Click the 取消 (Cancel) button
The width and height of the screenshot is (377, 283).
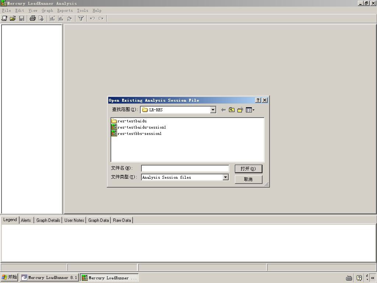(249, 179)
